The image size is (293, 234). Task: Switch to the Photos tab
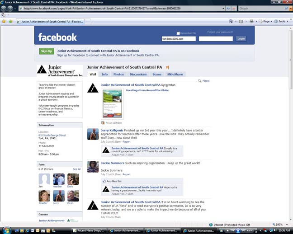pos(118,75)
